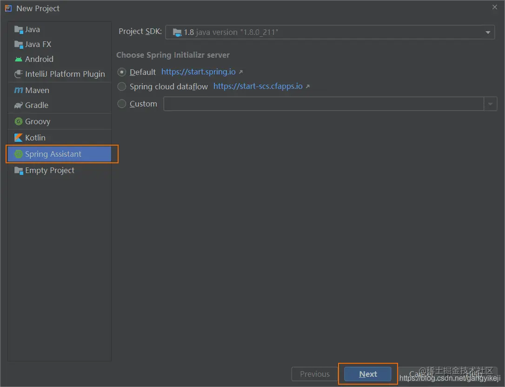Click the SDK folder icon beside 1.8
Image resolution: width=505 pixels, height=387 pixels.
point(177,32)
